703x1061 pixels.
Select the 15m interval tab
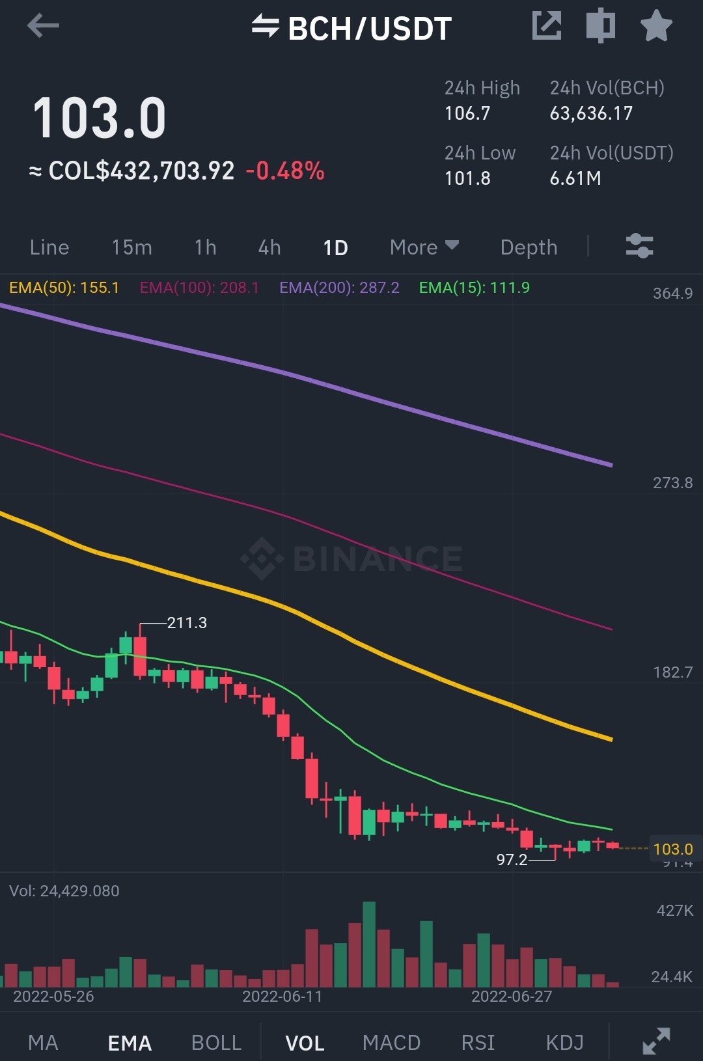(131, 247)
